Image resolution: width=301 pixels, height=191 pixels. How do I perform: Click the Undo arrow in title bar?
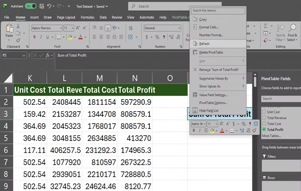pyautogui.click(x=49, y=6)
